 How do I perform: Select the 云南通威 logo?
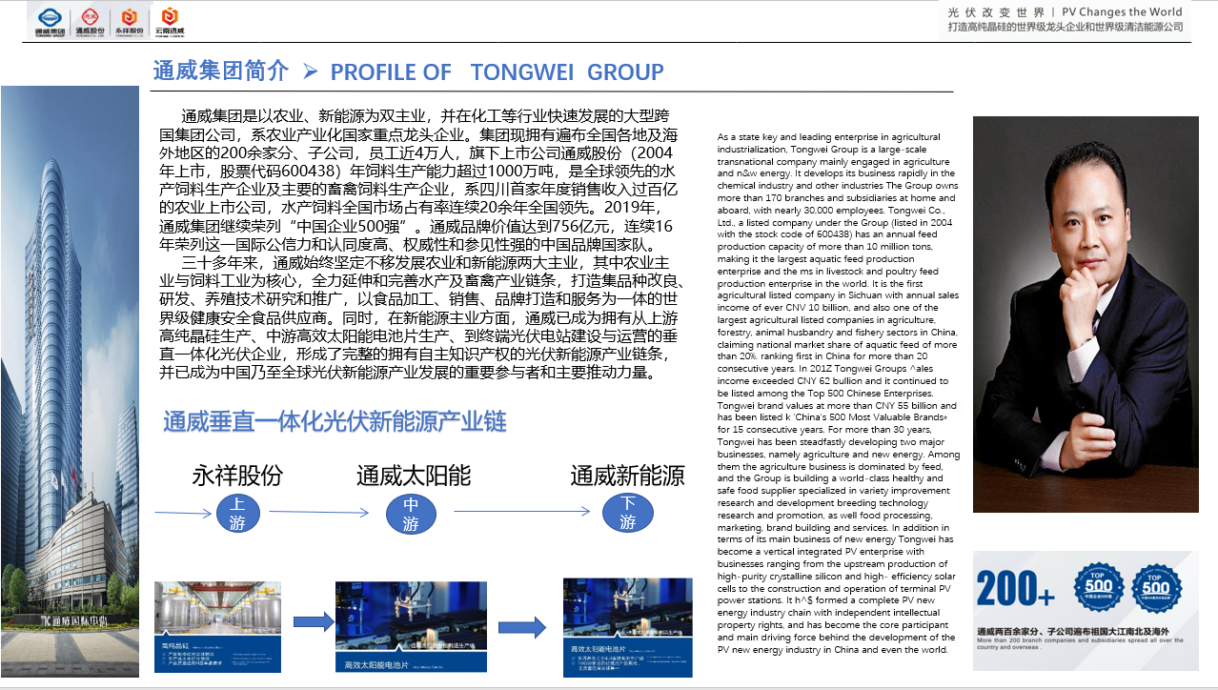(x=170, y=19)
